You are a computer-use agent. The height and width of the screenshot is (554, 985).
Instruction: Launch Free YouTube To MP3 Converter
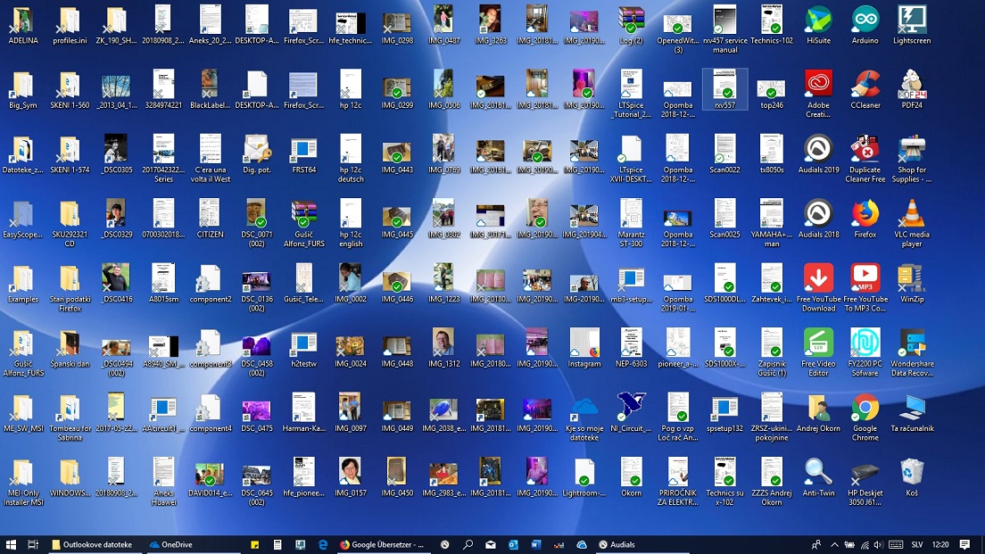coord(865,284)
